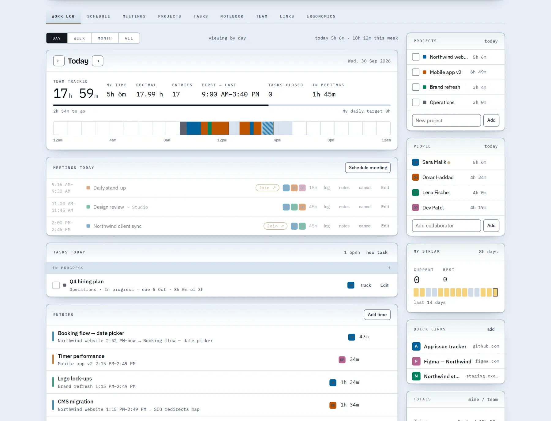Switch to the Schedule tab
The width and height of the screenshot is (551, 421).
[99, 17]
